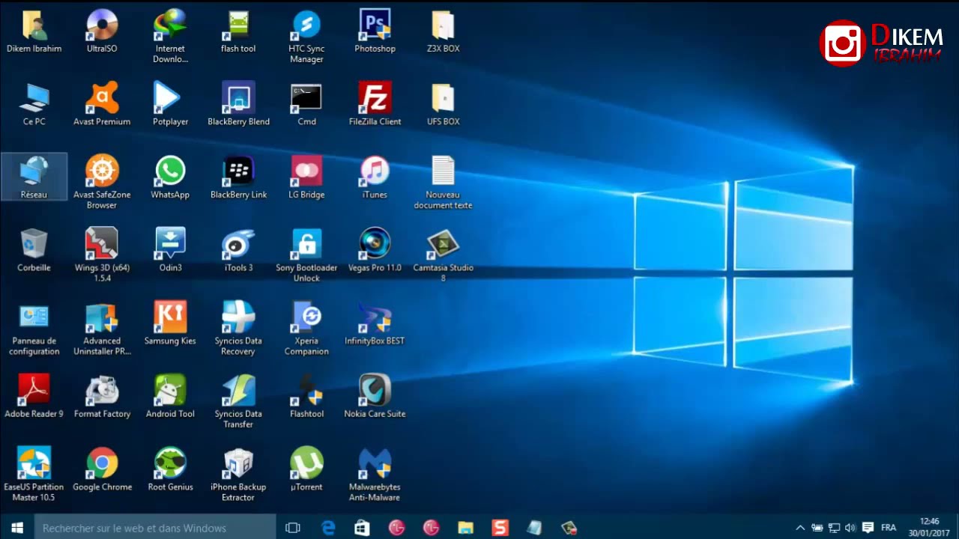Launch Google Chrome from desktop
This screenshot has height=539, width=959.
pos(102,469)
